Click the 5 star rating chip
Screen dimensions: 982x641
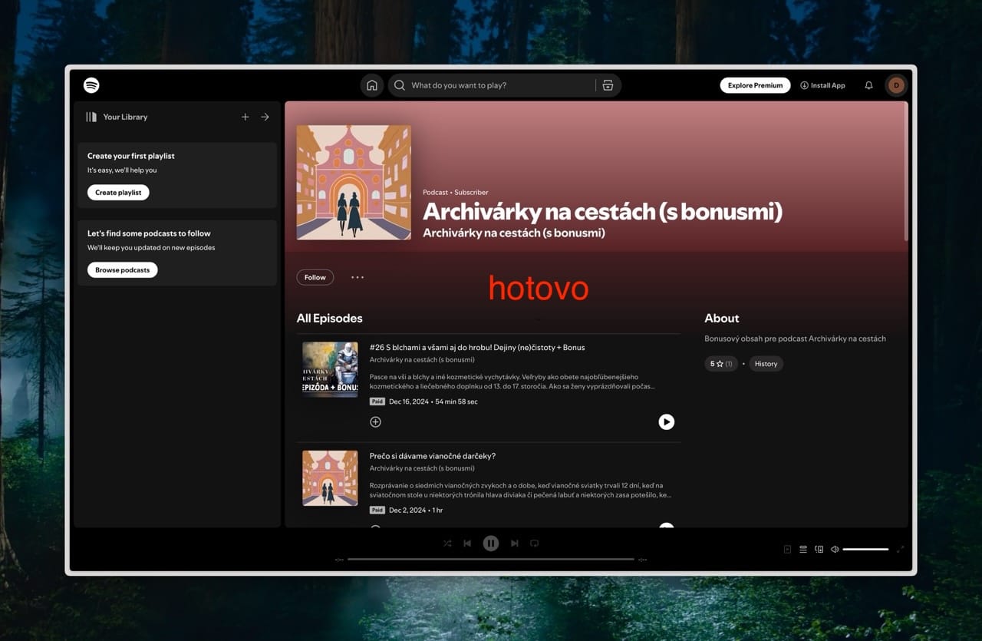pyautogui.click(x=721, y=364)
